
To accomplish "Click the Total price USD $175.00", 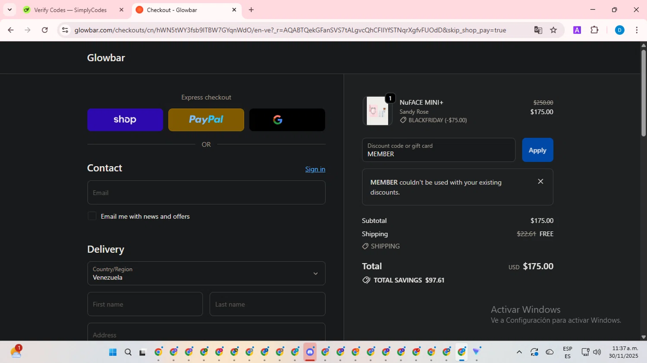I will [531, 266].
